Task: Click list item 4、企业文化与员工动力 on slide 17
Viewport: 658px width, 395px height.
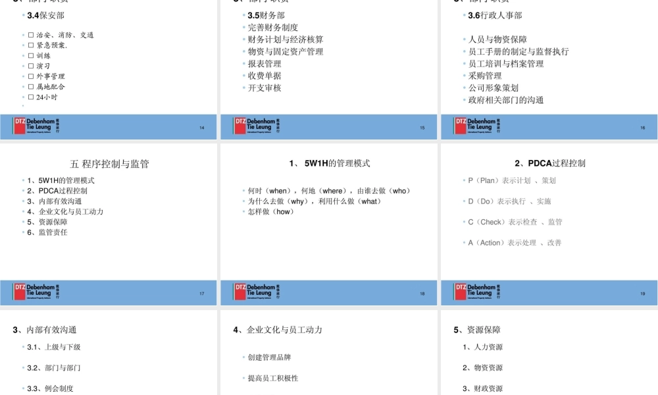Action: 65,211
